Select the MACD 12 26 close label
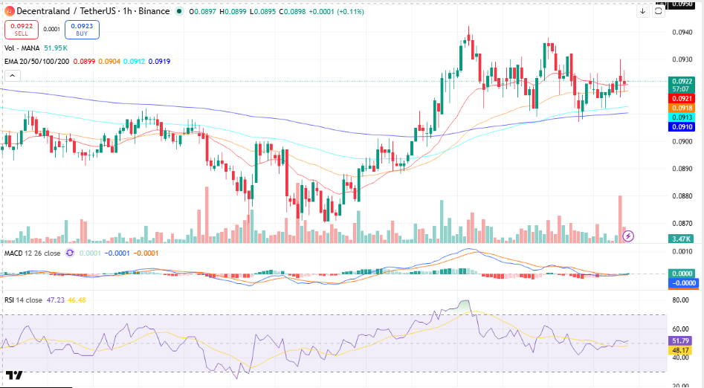The height and width of the screenshot is (388, 704). (32, 253)
